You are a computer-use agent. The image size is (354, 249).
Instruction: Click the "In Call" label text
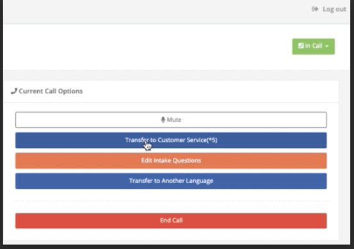coord(314,46)
